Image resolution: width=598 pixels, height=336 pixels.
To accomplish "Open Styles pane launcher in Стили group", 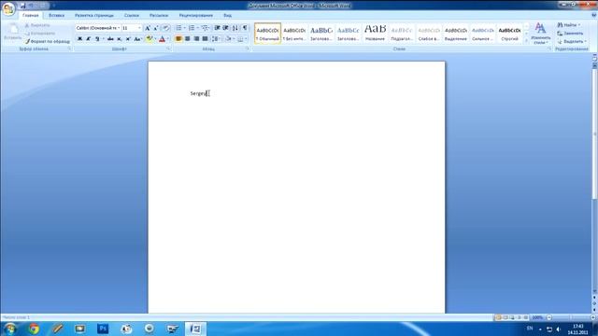I will coord(549,49).
